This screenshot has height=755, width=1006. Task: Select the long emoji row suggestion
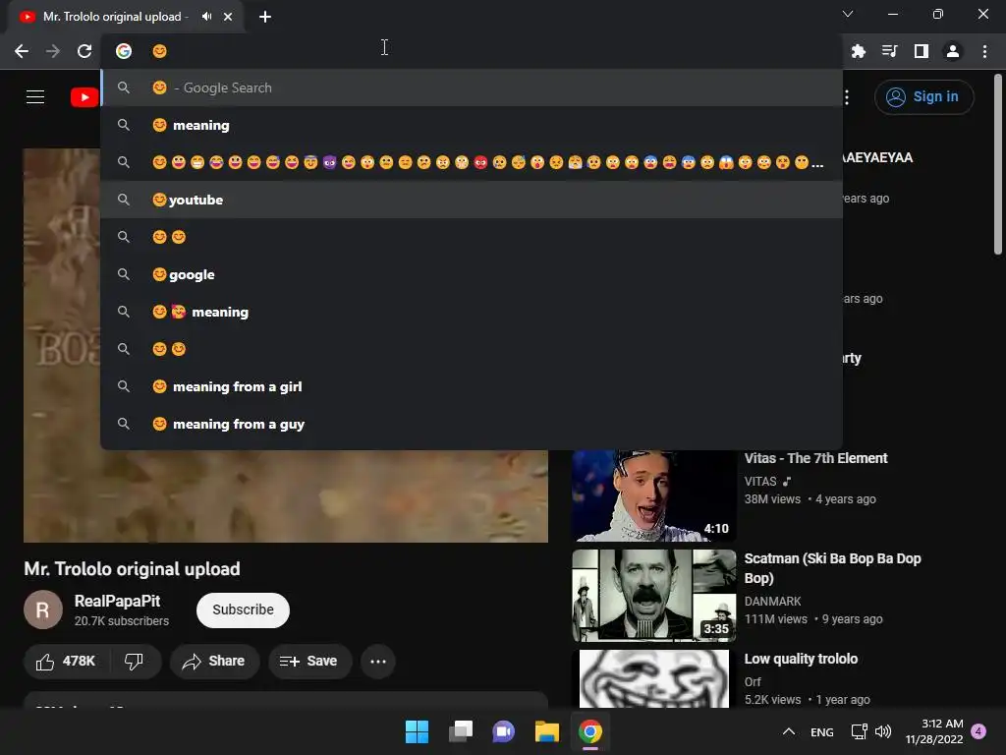tap(472, 162)
